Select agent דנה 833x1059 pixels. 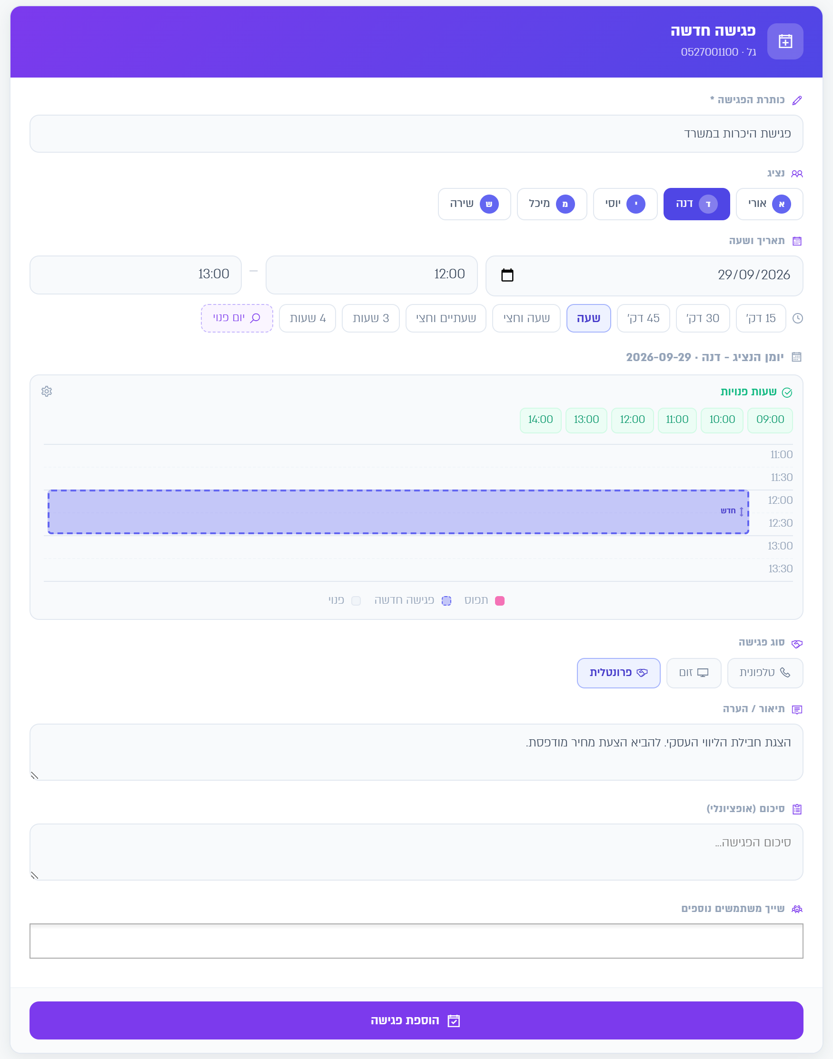[x=696, y=204]
